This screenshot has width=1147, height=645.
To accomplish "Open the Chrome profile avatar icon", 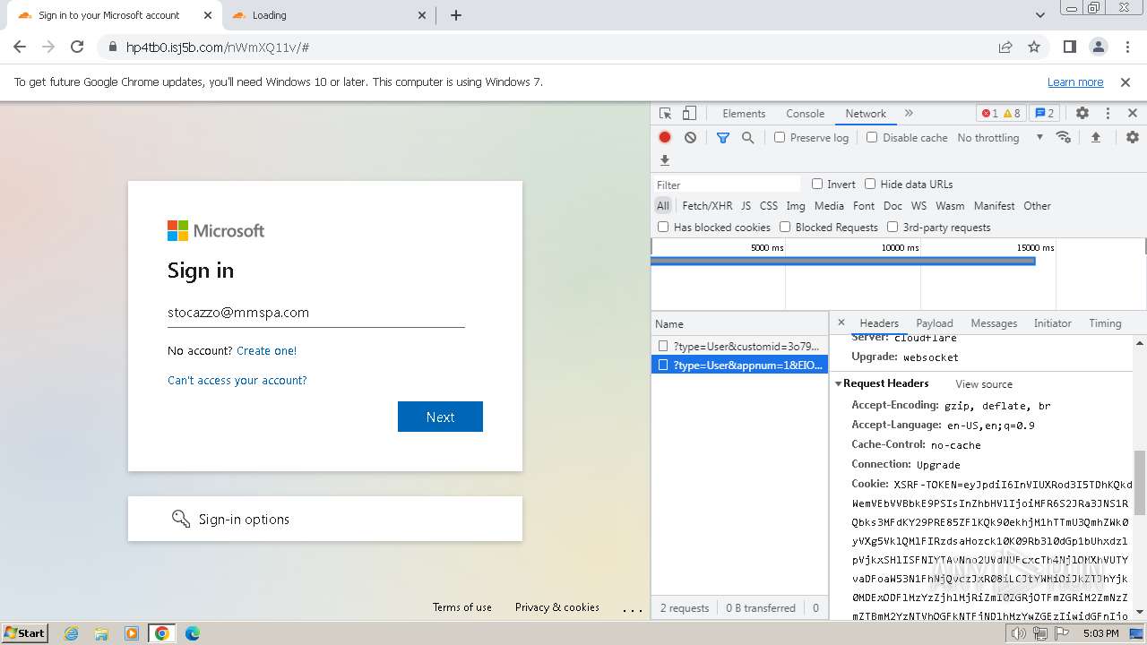I will pyautogui.click(x=1098, y=47).
